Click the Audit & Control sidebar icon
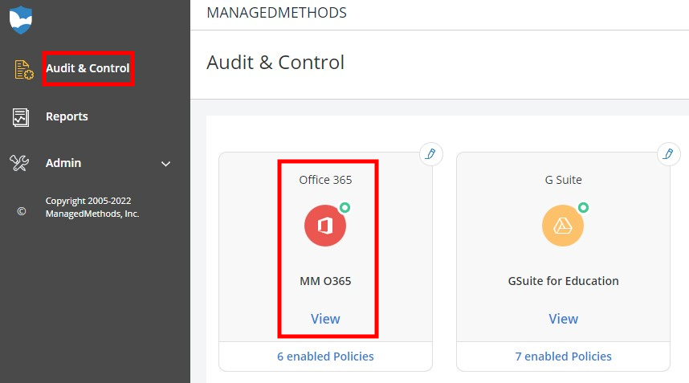This screenshot has width=689, height=383. (22, 70)
